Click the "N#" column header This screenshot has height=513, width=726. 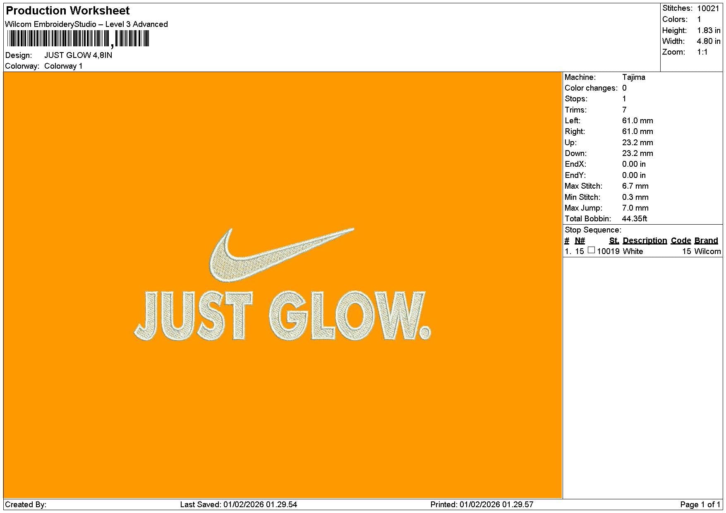580,241
